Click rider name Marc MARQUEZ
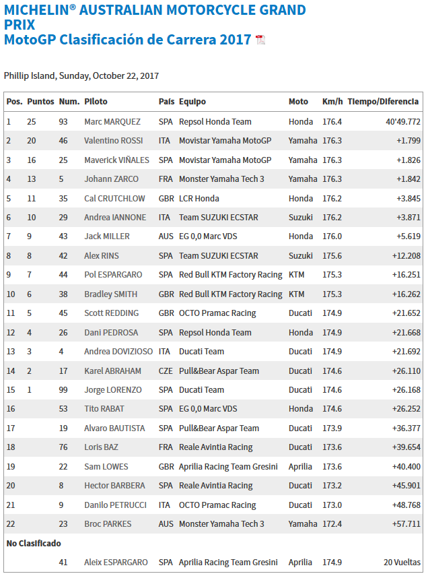The height and width of the screenshot is (576, 428). tap(112, 121)
